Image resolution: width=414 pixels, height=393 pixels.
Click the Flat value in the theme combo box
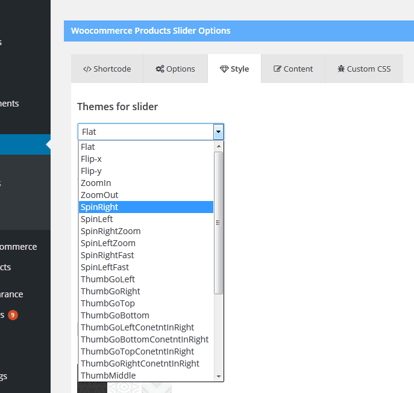tap(89, 132)
